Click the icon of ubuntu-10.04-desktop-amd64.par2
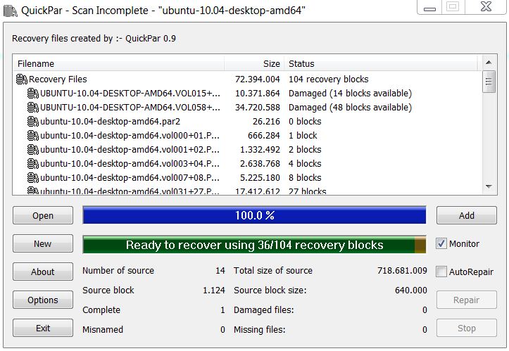This screenshot has height=351, width=509. coord(33,121)
